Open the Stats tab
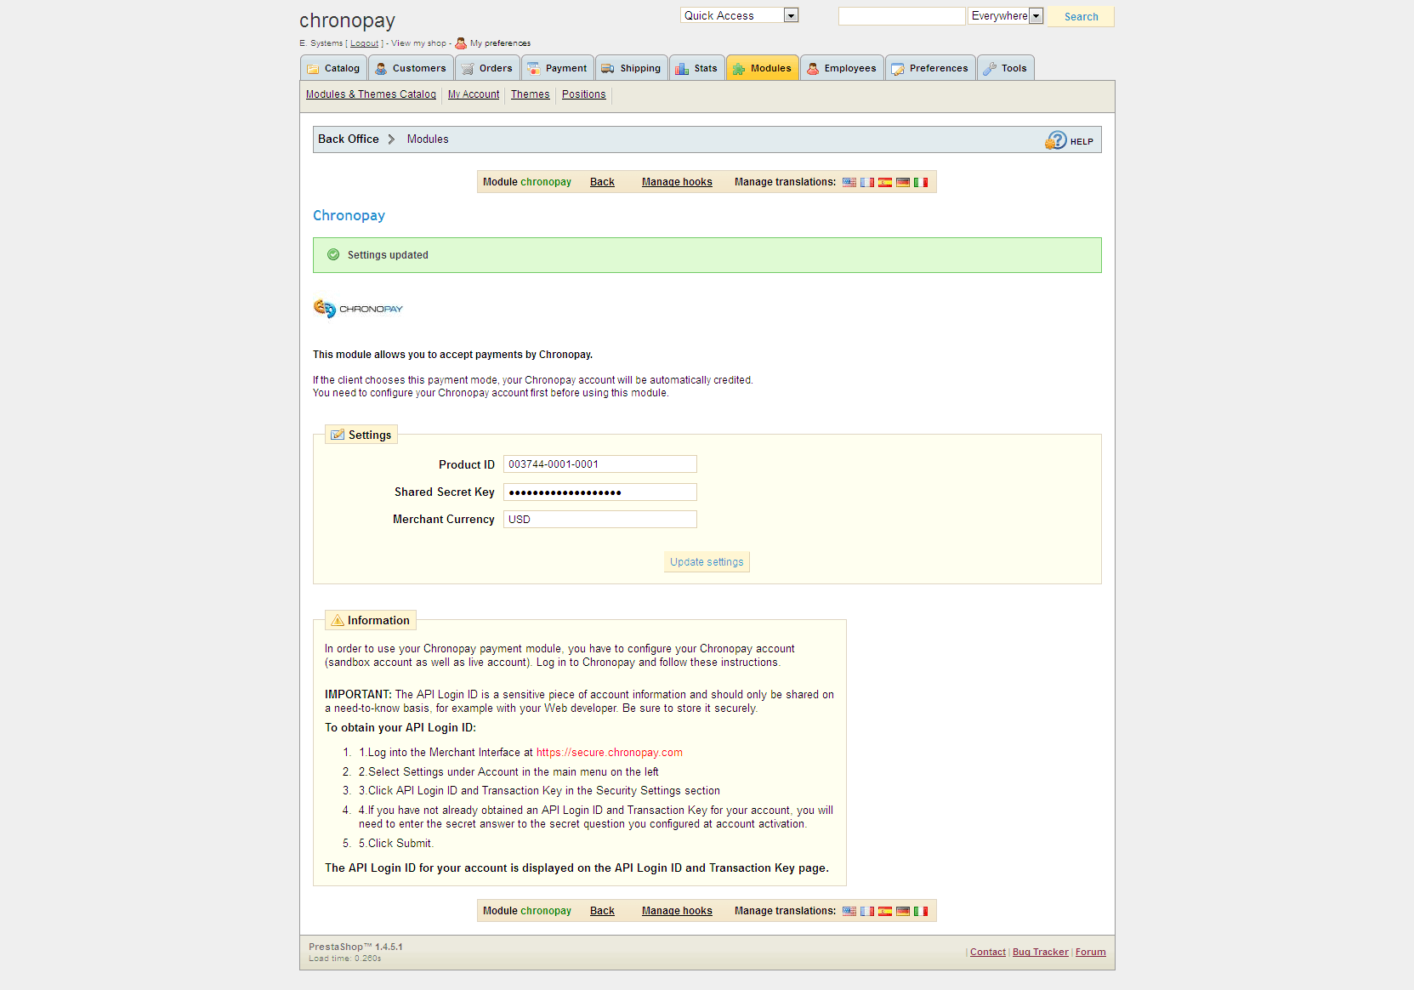Screen dimensions: 1414x990 [x=696, y=68]
